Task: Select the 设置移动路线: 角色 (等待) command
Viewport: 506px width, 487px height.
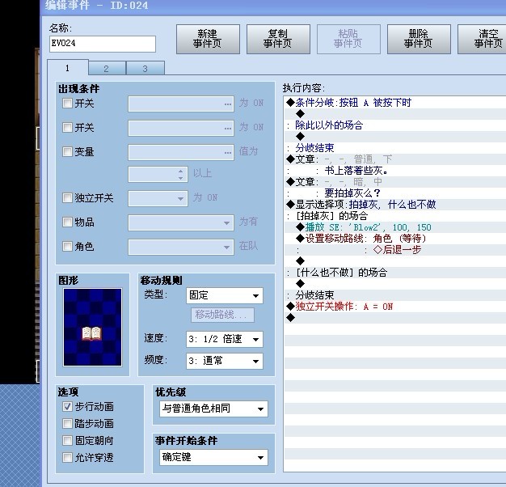Action: [395, 239]
